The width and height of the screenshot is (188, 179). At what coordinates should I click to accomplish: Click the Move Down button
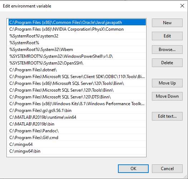coord(167,96)
